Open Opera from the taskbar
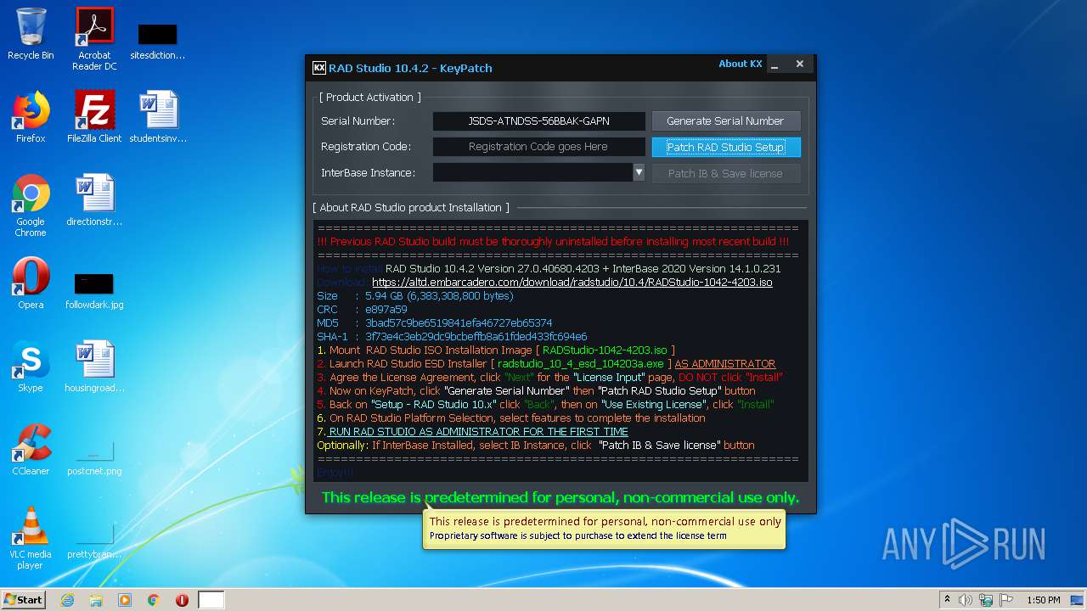This screenshot has width=1087, height=611. click(x=182, y=600)
